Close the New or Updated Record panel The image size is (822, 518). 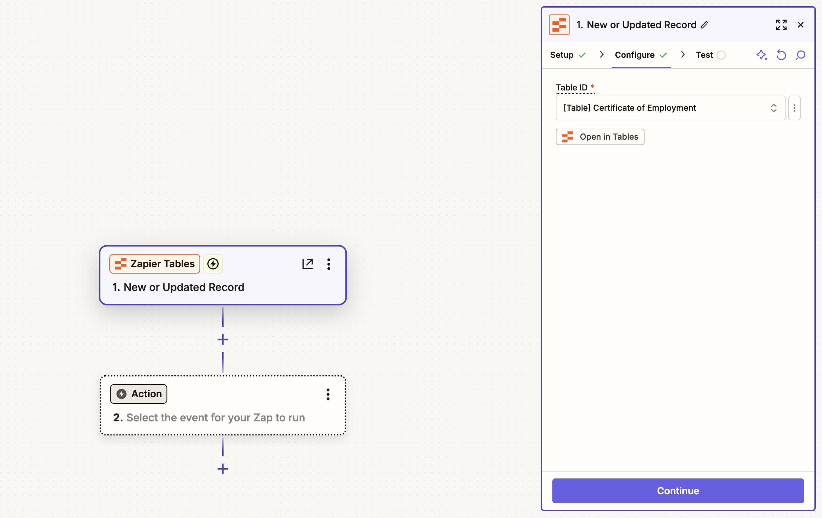click(x=801, y=25)
